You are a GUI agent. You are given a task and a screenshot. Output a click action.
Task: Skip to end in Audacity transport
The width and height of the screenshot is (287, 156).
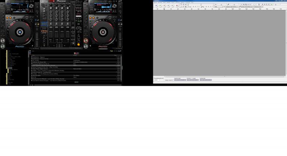173,6
